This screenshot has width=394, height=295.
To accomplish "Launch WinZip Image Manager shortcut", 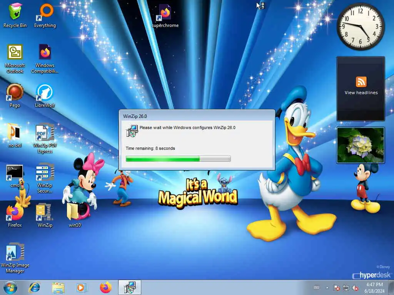I will [x=15, y=258].
